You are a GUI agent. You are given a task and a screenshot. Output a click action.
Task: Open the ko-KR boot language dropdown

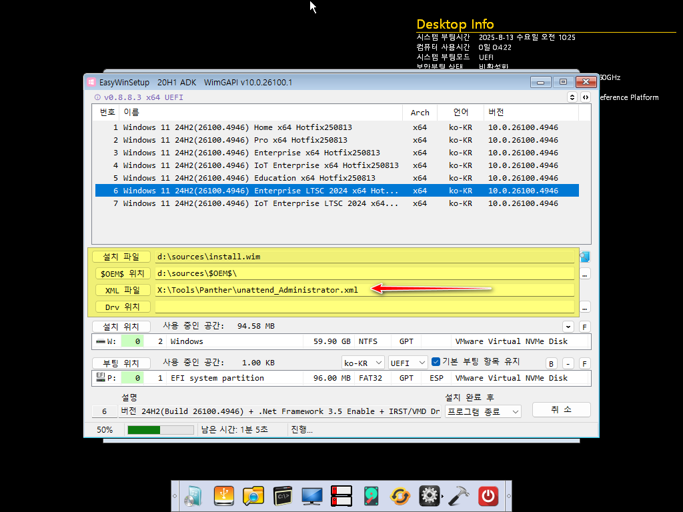point(362,363)
